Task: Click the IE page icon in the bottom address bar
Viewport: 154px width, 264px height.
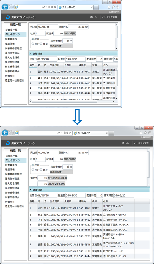Action: 16,133
